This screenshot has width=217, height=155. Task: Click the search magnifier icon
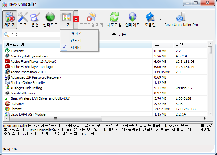click(x=6, y=34)
